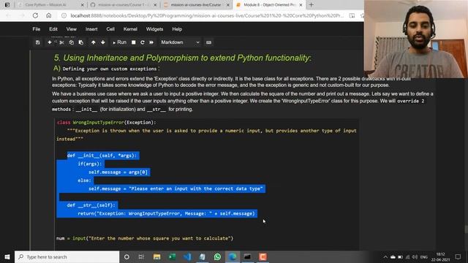Click the 'Defining your own custom exceptions' subheading
Screen dimensions: 468x263
tap(110, 69)
